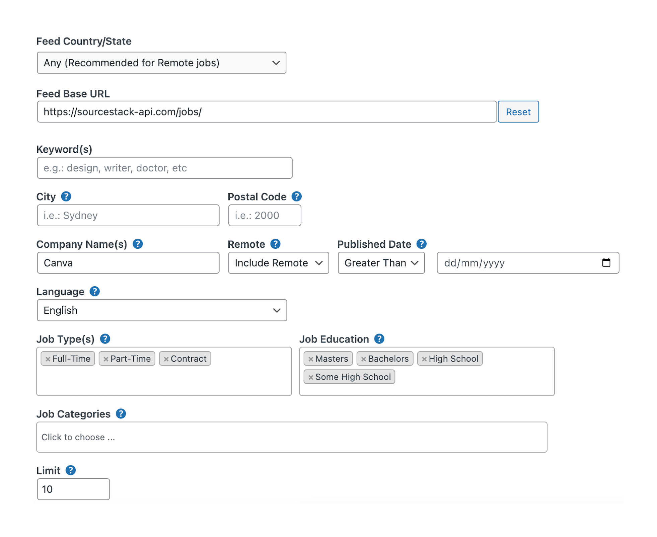The height and width of the screenshot is (537, 657).
Task: Click the Language help icon
Action: coord(94,292)
